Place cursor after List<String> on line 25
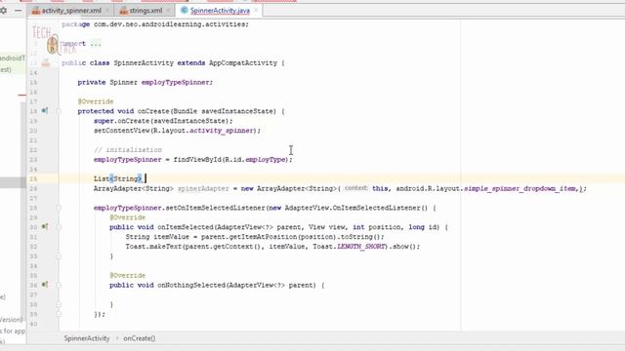625x351 pixels. point(145,179)
